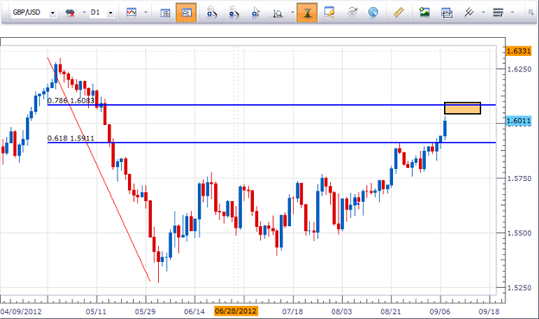Image resolution: width=539 pixels, height=319 pixels.
Task: Click the 05/11 date axis label
Action: click(96, 311)
